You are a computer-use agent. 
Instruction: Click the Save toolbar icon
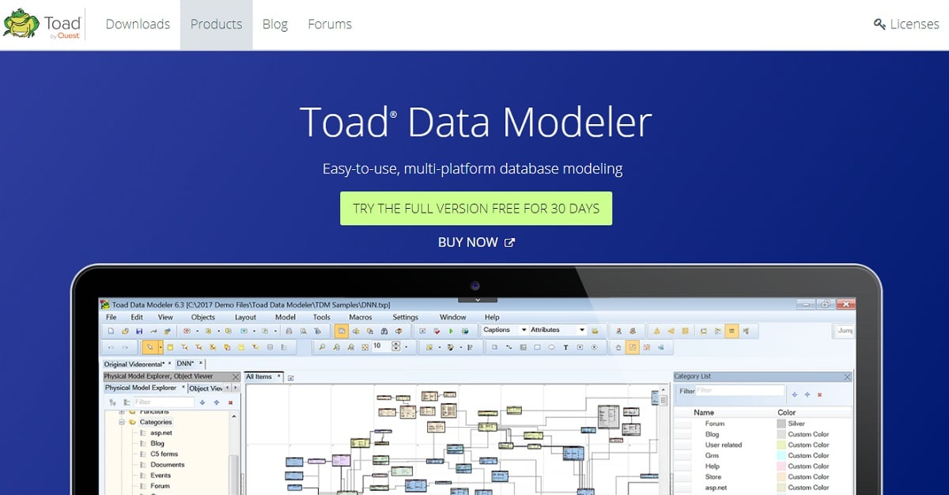pos(140,330)
